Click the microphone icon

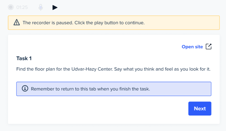click(x=41, y=7)
